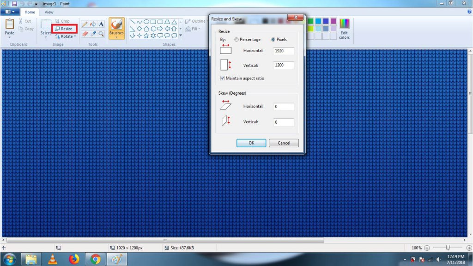Viewport: 473px width, 266px height.
Task: Switch to the View ribbon tab
Action: (x=49, y=12)
